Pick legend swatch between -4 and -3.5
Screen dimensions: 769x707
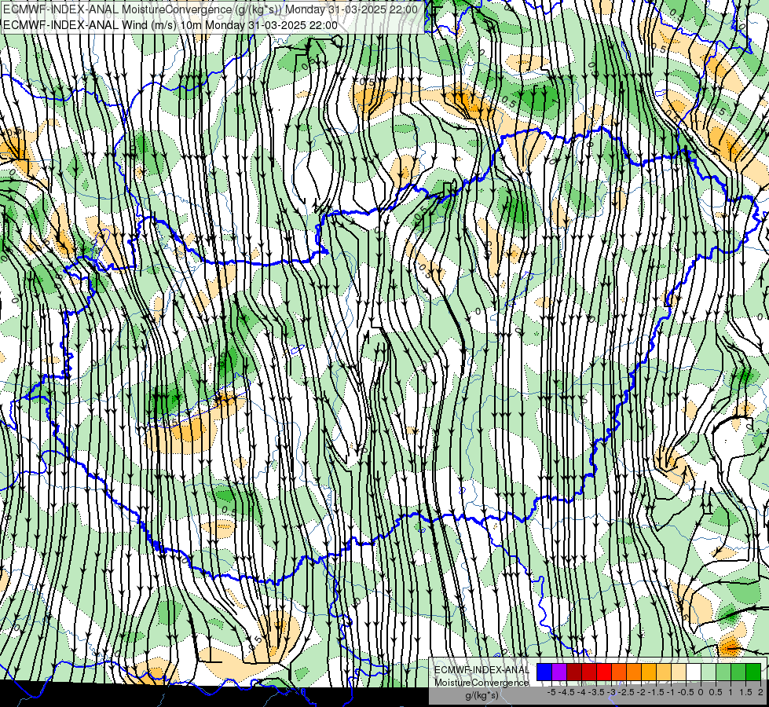(589, 672)
